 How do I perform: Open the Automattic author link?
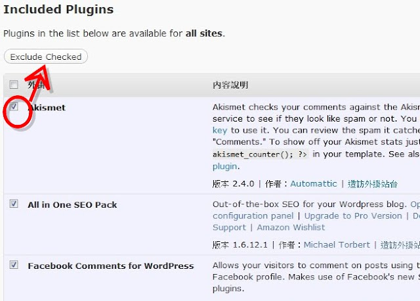(x=314, y=184)
